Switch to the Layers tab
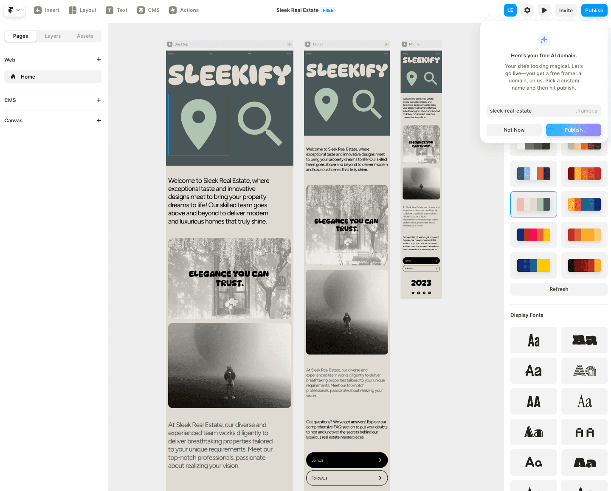This screenshot has width=611, height=491. [x=53, y=36]
